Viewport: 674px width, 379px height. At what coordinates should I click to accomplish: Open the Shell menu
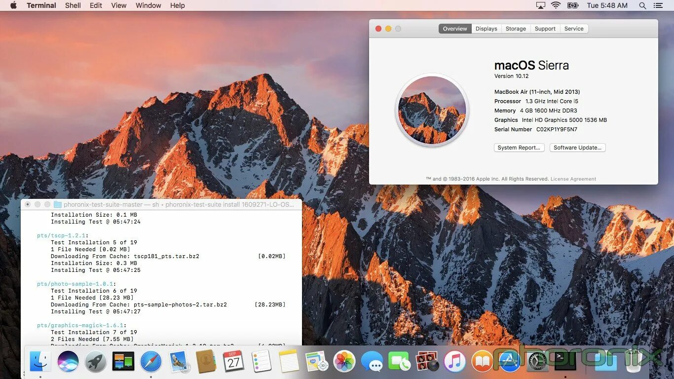[73, 5]
